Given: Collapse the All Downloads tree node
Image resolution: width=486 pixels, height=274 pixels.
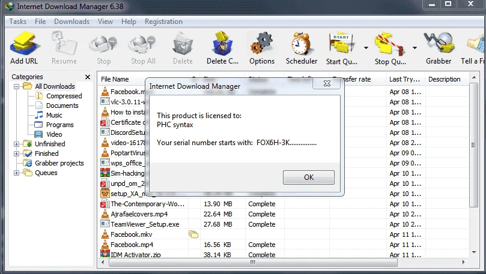Looking at the screenshot, I should [x=16, y=86].
